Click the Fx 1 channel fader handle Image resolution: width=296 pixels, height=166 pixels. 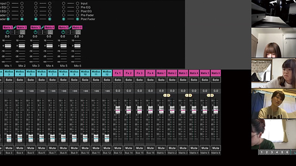118,110
